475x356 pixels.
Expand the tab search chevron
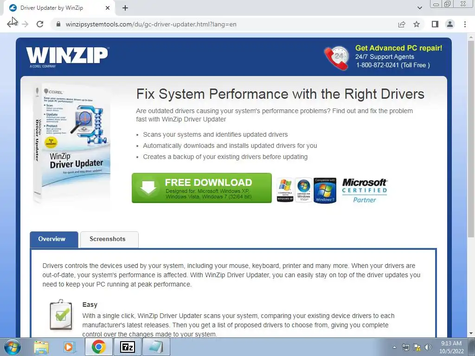pyautogui.click(x=419, y=8)
